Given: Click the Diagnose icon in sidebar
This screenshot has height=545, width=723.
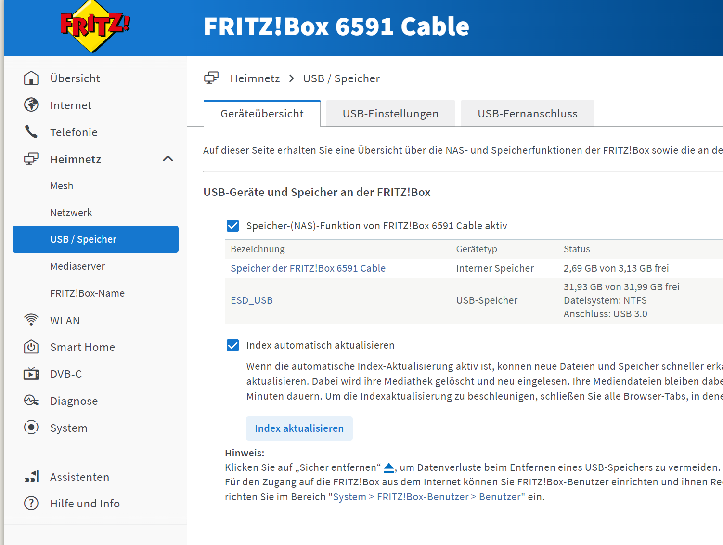Looking at the screenshot, I should tap(31, 401).
